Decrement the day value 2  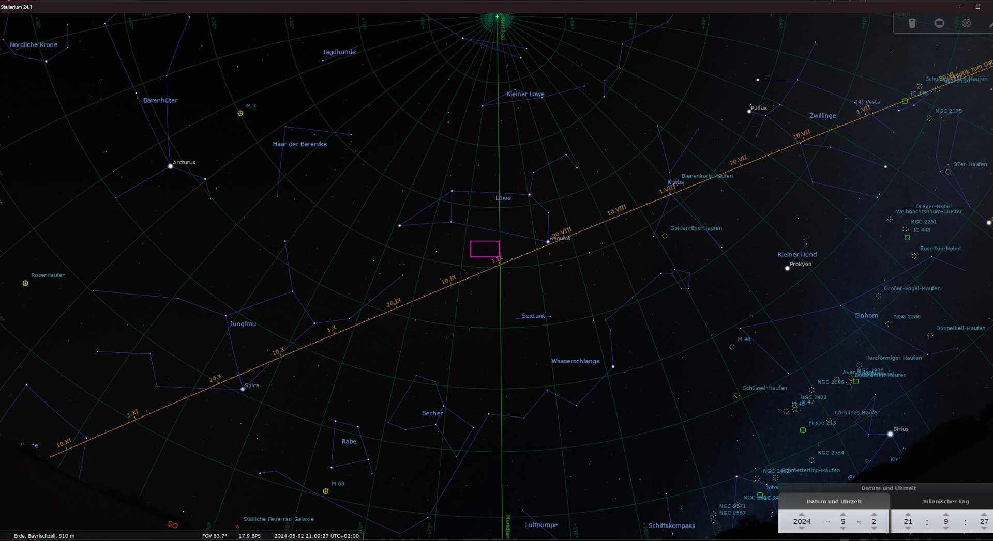[874, 529]
